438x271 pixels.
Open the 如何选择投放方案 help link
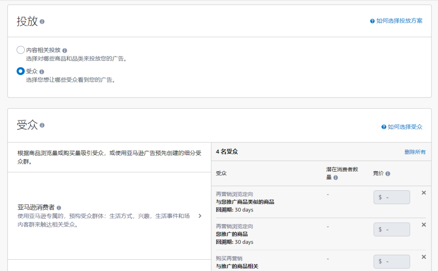click(x=399, y=21)
